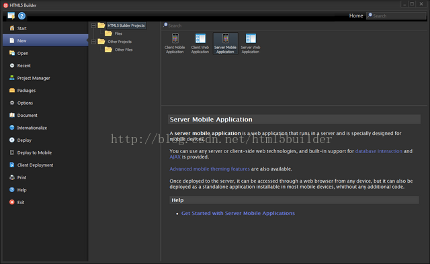Select the Server Mobile Application template

(226, 43)
